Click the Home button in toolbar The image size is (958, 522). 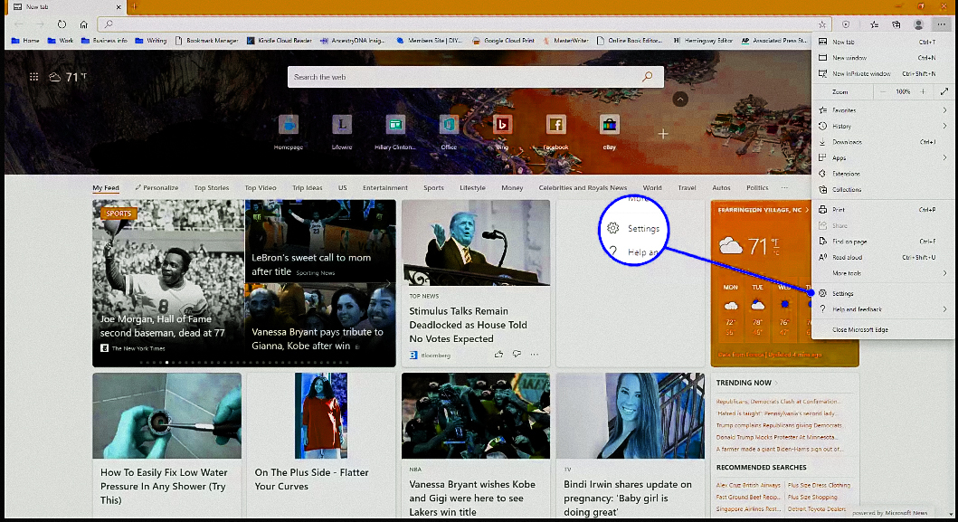pyautogui.click(x=84, y=24)
